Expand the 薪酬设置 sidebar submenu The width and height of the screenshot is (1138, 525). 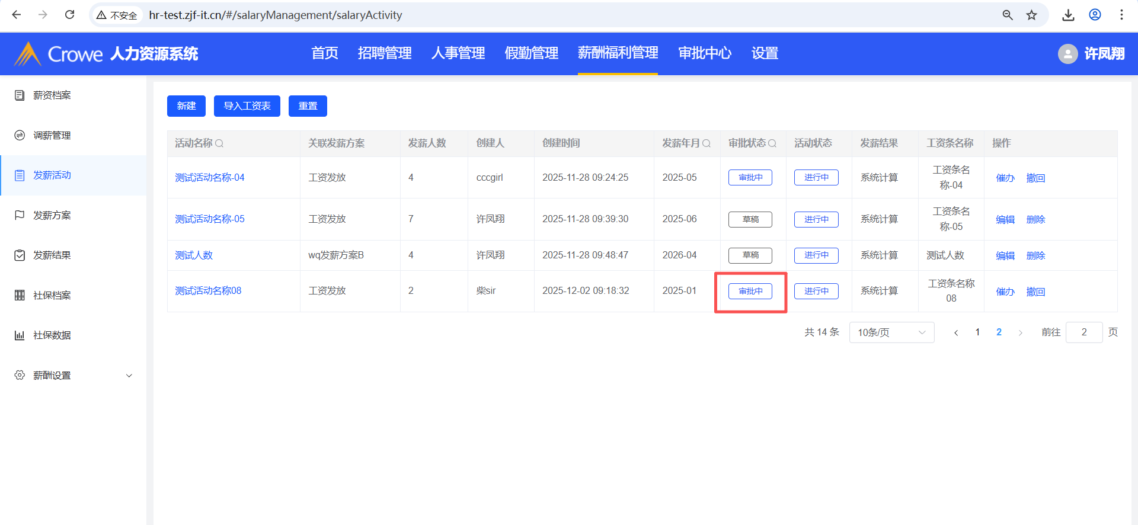[x=129, y=376]
